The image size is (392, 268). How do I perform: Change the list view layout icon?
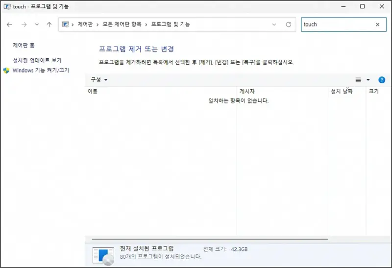pyautogui.click(x=358, y=80)
